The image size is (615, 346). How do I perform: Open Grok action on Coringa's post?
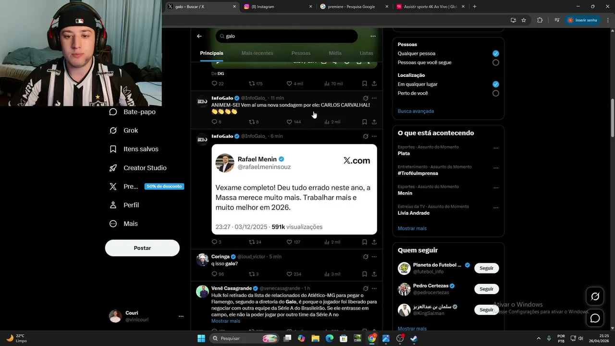[x=366, y=257]
